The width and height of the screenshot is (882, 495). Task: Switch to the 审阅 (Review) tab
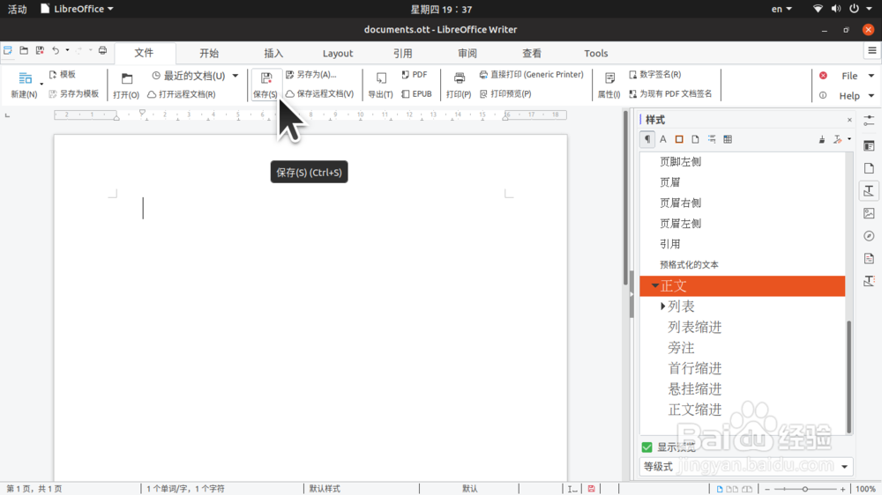coord(467,54)
